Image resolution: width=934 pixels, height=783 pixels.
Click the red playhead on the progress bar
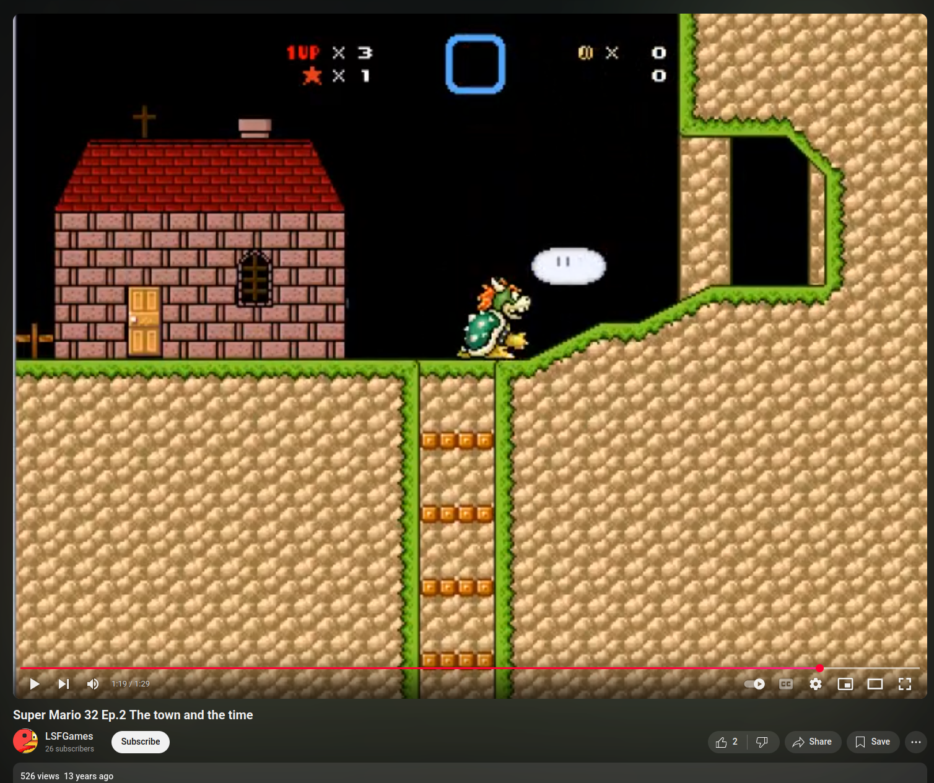pyautogui.click(x=819, y=668)
